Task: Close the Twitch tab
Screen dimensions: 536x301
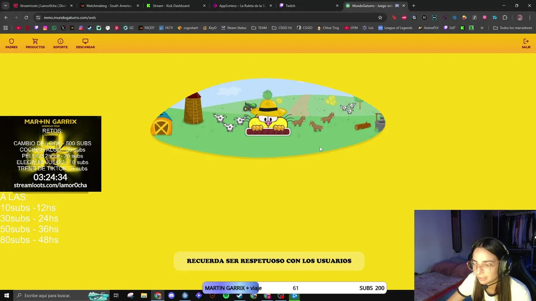Action: coord(337,6)
